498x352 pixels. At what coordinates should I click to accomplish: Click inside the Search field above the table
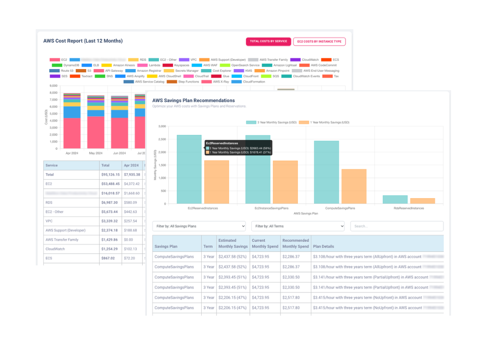pyautogui.click(x=397, y=226)
